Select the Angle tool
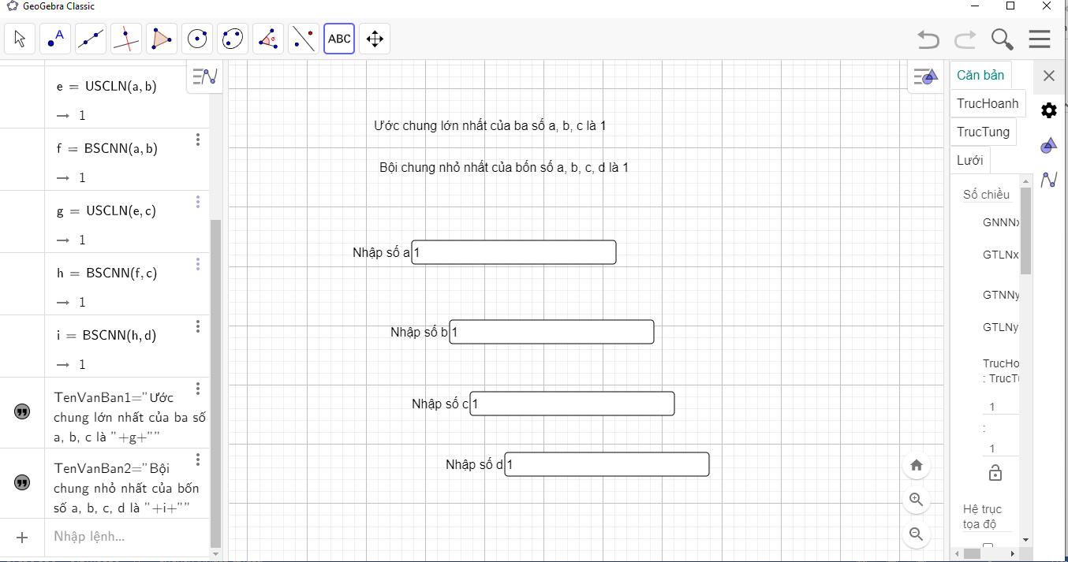 pos(268,39)
